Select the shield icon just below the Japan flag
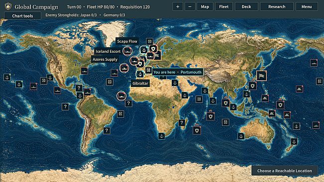 252,86
